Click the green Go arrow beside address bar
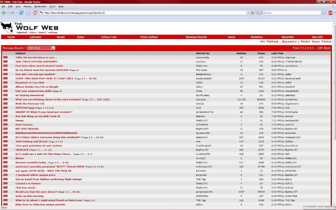 (252, 13)
